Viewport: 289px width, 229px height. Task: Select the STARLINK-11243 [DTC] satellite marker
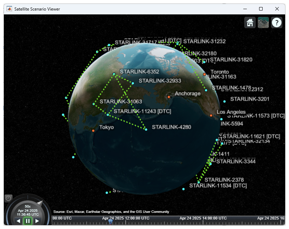click(108, 115)
